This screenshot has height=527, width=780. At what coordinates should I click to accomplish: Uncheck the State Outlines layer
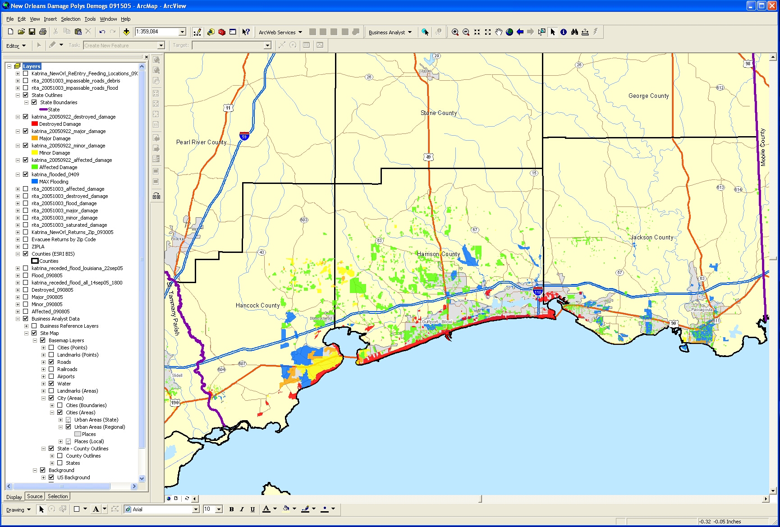pyautogui.click(x=26, y=95)
